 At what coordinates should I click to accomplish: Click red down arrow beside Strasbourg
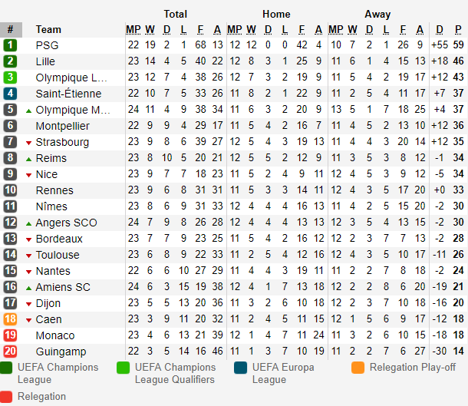28,143
